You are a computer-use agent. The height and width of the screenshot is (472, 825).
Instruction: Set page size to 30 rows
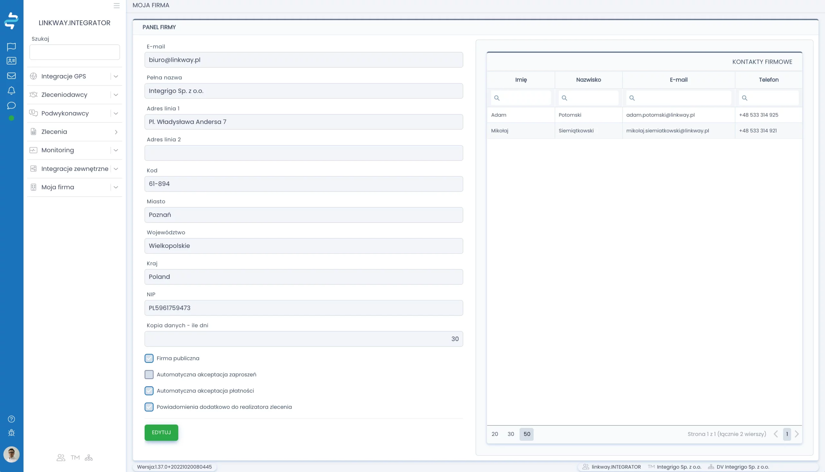click(x=511, y=434)
